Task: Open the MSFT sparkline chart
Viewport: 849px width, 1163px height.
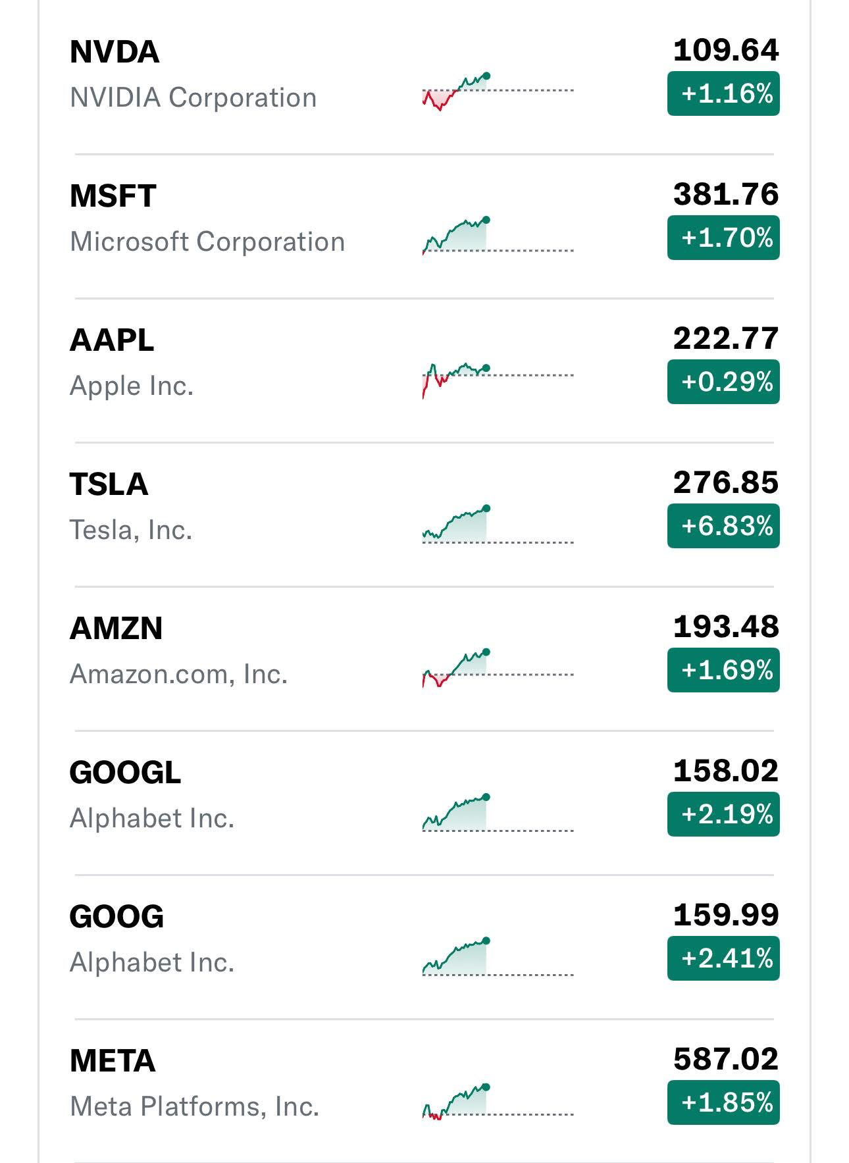Action: pyautogui.click(x=498, y=235)
